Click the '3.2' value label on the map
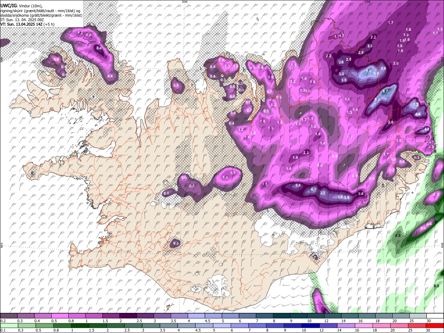Image resolution: width=444 pixels, height=333 pixels. tap(341, 74)
